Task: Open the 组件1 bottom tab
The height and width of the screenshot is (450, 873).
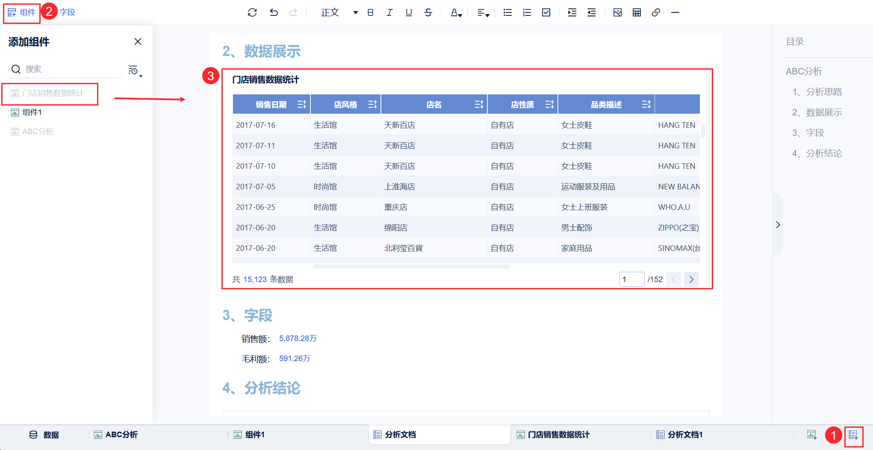Action: (249, 435)
